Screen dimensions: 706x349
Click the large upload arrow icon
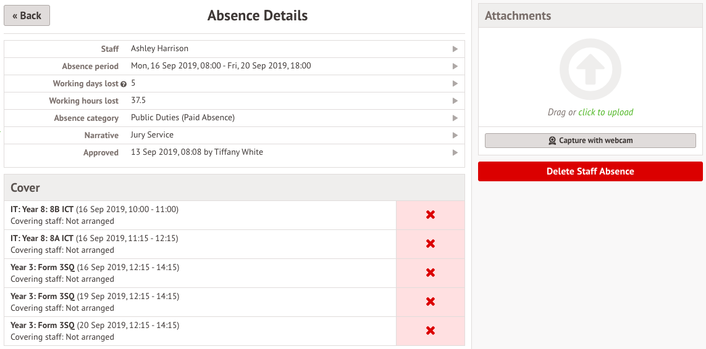click(x=590, y=70)
